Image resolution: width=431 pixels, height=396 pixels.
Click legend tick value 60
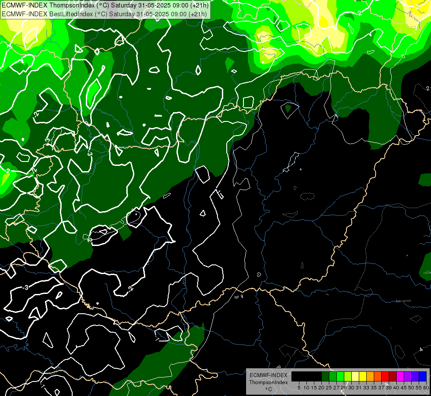426,388
